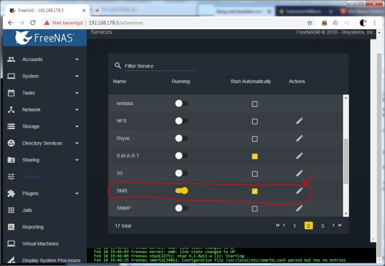Click the Filter Service input field
The image size is (385, 266).
tap(160, 66)
